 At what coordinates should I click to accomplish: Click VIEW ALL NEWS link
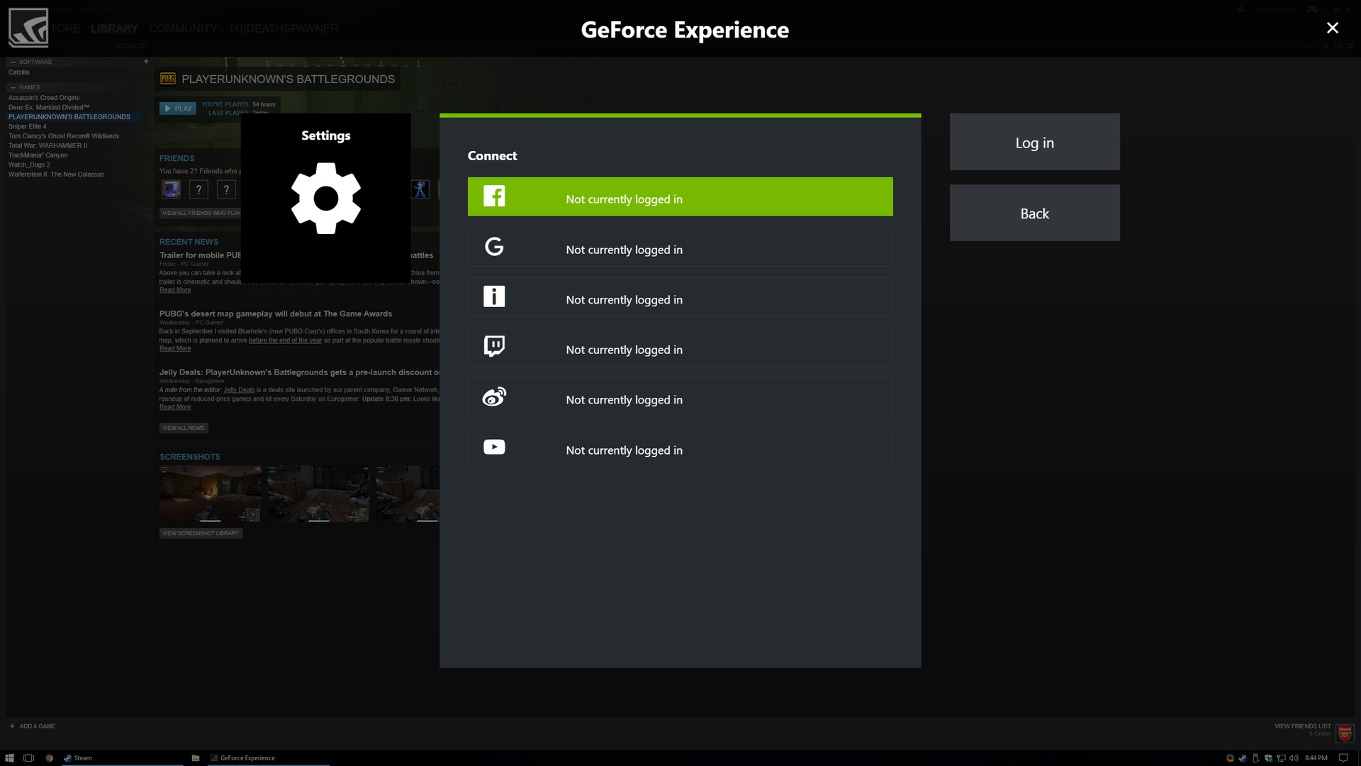(183, 428)
